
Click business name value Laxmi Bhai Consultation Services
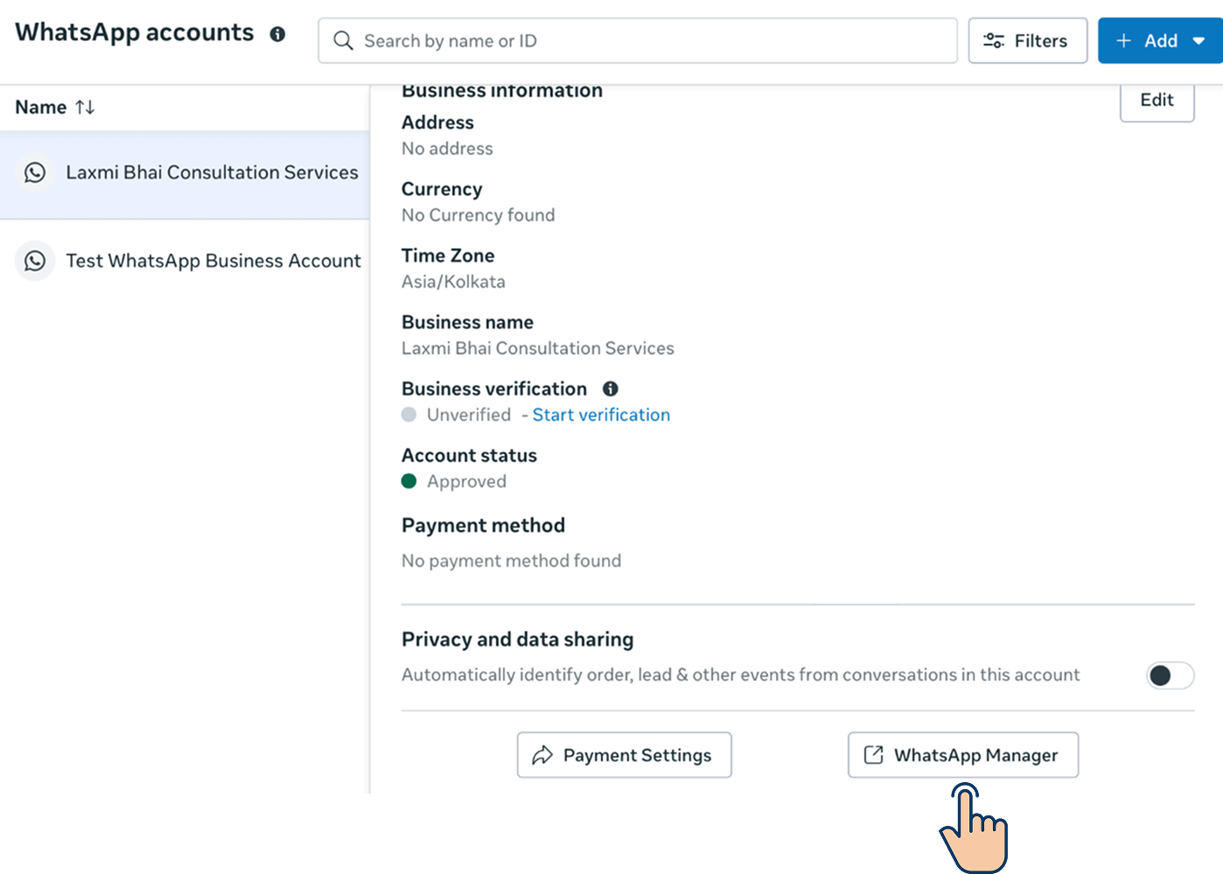click(537, 348)
